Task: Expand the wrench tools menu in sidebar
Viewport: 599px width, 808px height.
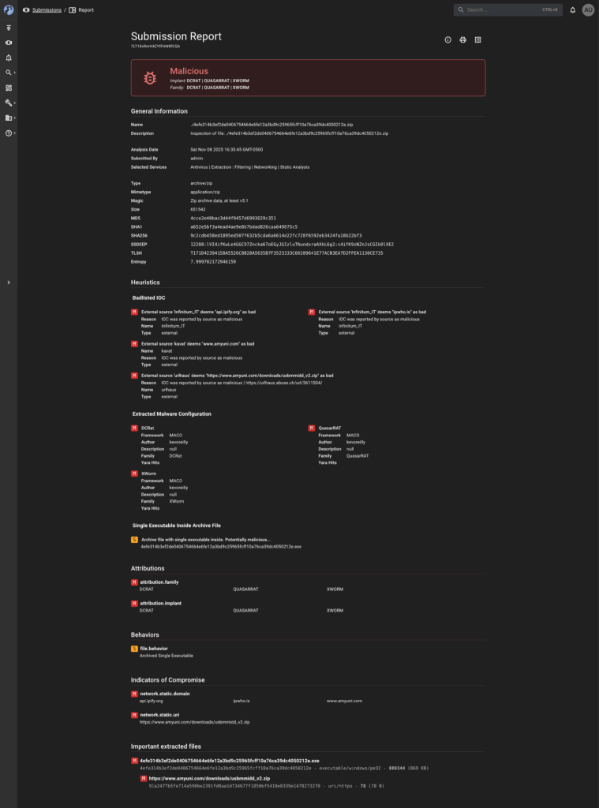Action: (9, 103)
